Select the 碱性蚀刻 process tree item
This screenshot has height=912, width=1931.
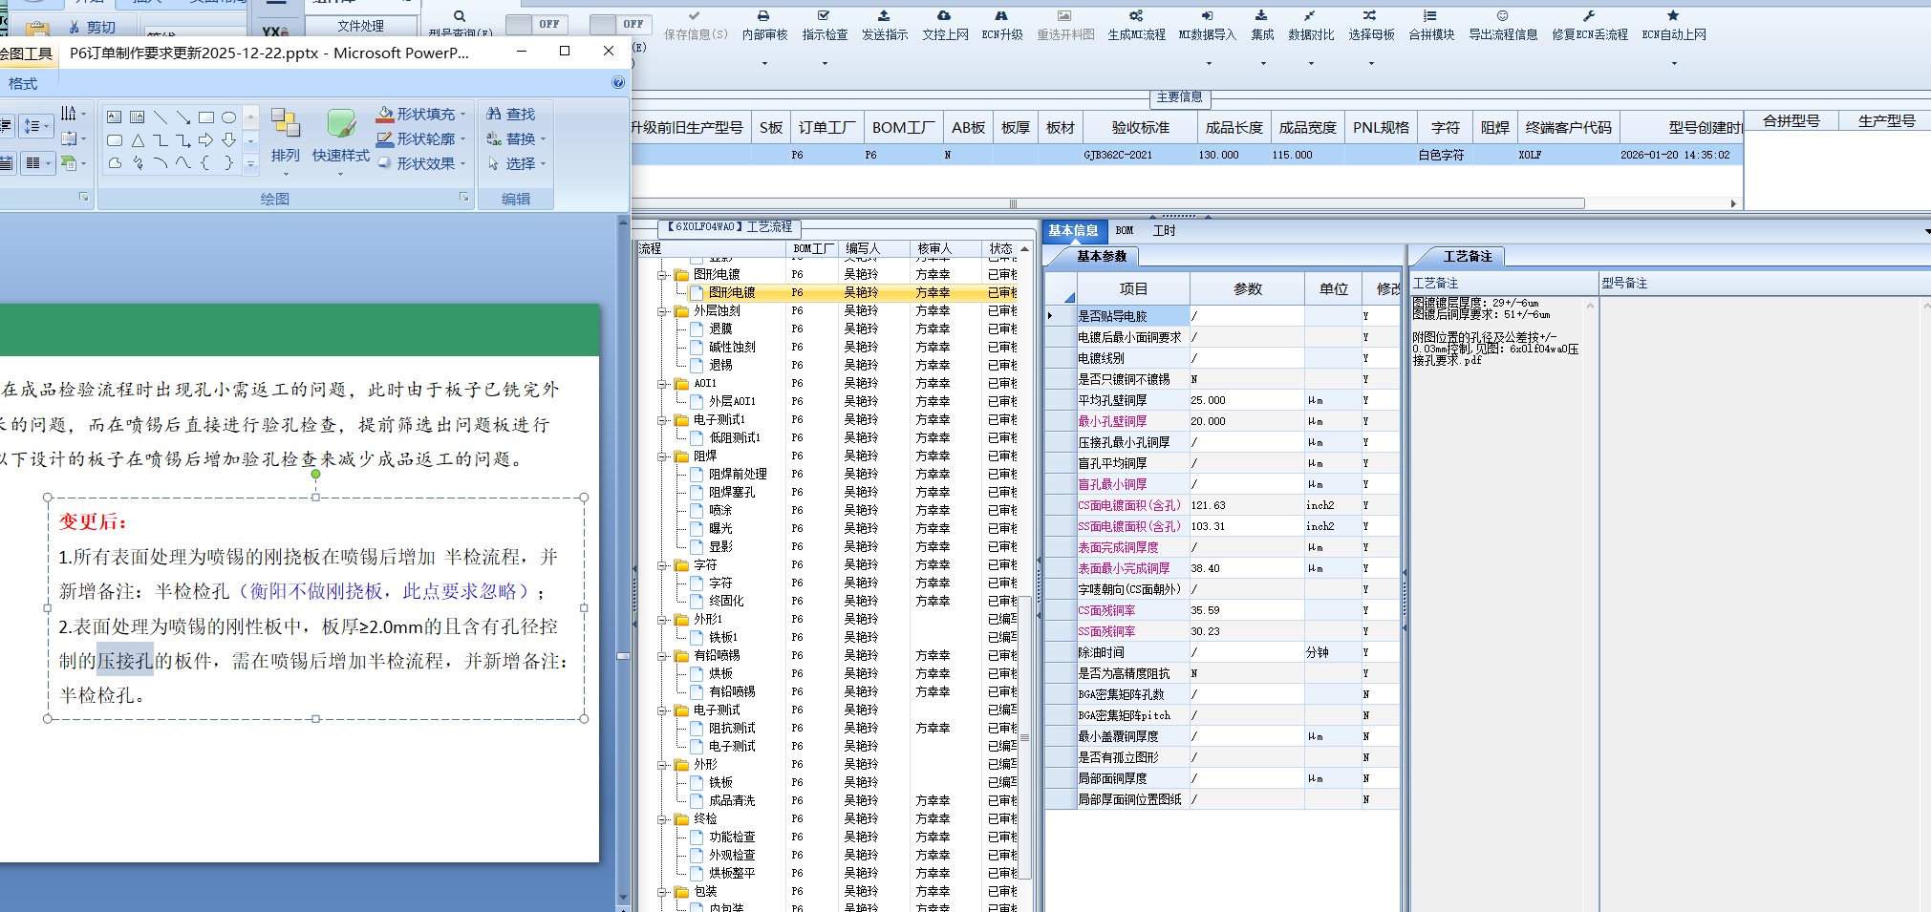click(x=732, y=348)
